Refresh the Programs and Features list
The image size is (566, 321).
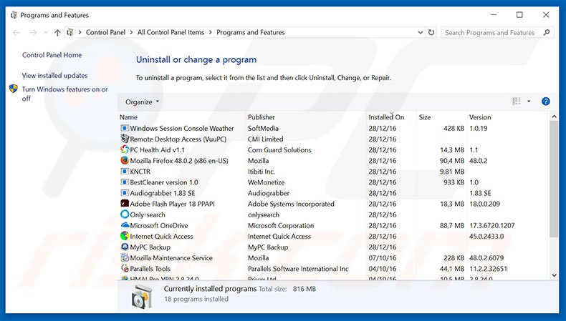[x=431, y=32]
